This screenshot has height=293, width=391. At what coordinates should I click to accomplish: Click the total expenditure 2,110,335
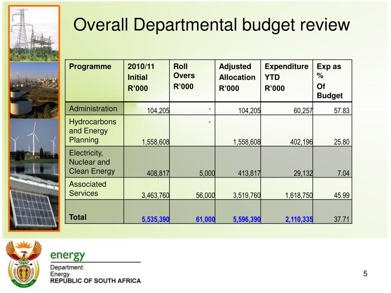(299, 219)
